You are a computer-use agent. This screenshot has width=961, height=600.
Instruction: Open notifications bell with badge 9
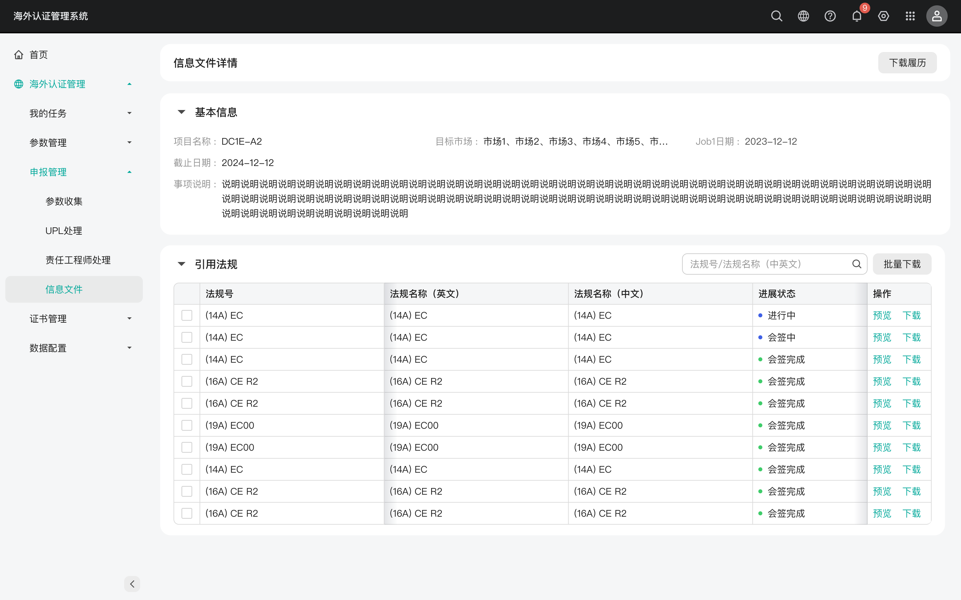[857, 16]
